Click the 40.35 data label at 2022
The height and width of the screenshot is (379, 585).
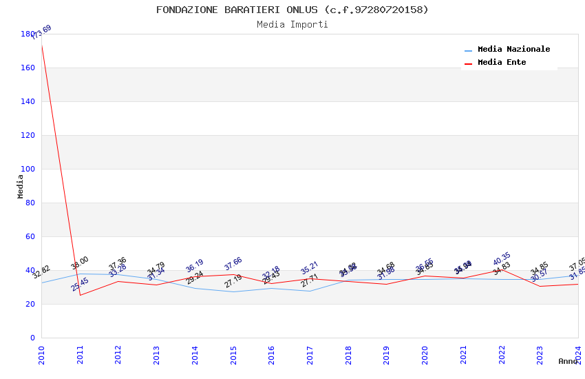[502, 259]
